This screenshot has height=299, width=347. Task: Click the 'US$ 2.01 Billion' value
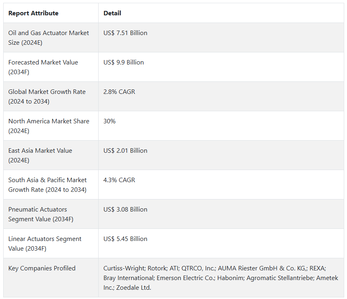click(125, 151)
